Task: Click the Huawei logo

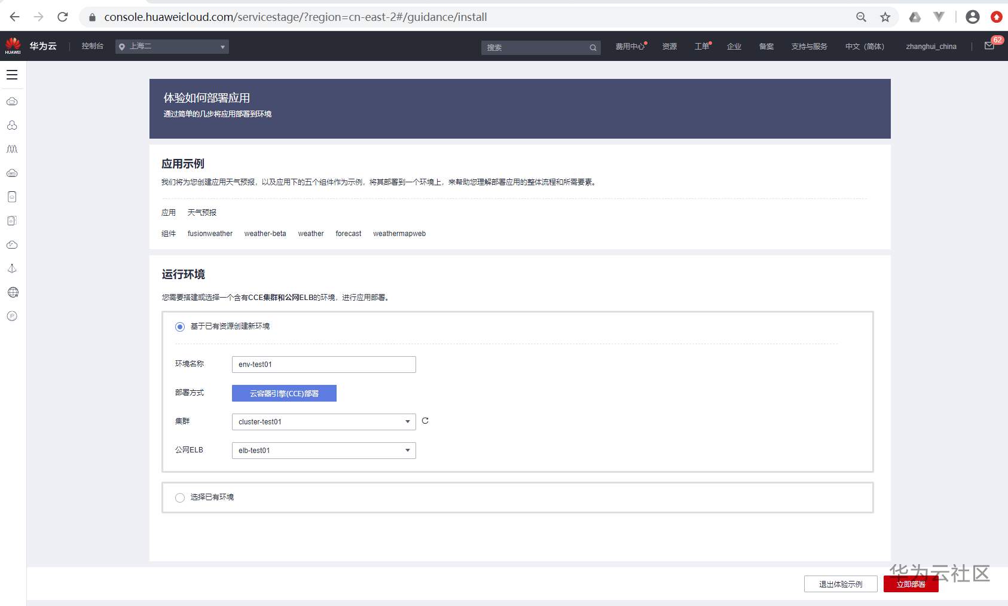Action: 13,45
